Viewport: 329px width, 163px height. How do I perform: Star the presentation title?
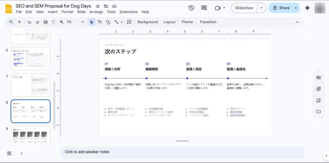[98, 6]
